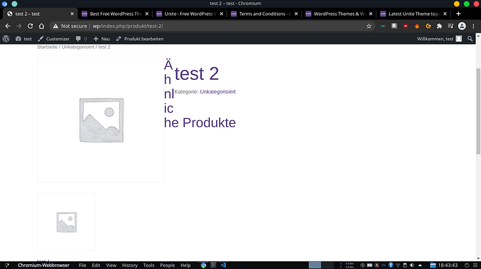The height and width of the screenshot is (269, 481).
Task: Click the grey square extension icon
Action: tap(394, 26)
